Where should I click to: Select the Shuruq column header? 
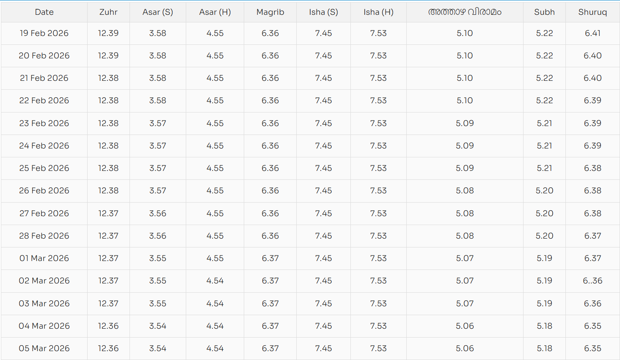[592, 12]
